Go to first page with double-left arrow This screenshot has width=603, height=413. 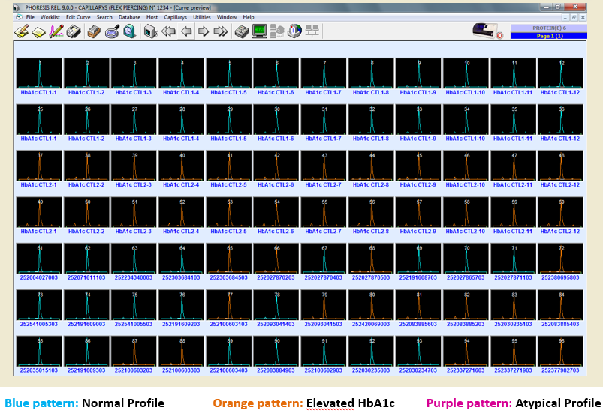point(168,31)
